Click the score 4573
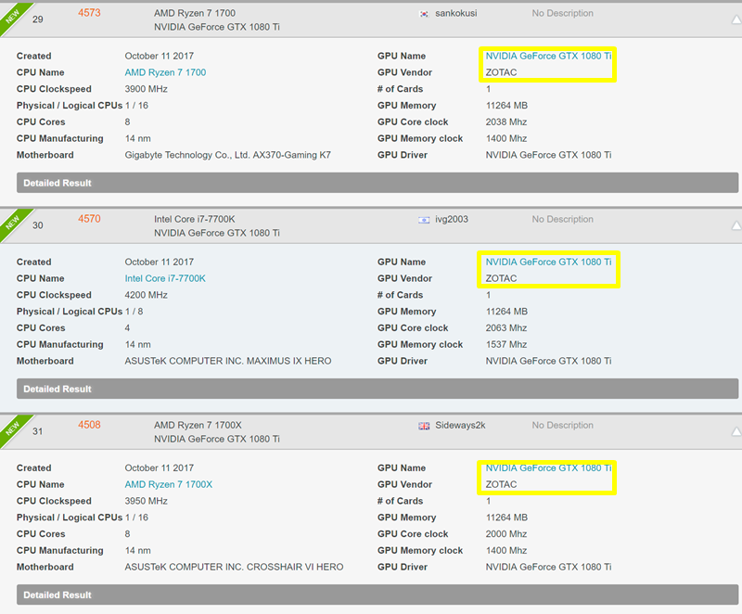This screenshot has height=614, width=742. [89, 13]
